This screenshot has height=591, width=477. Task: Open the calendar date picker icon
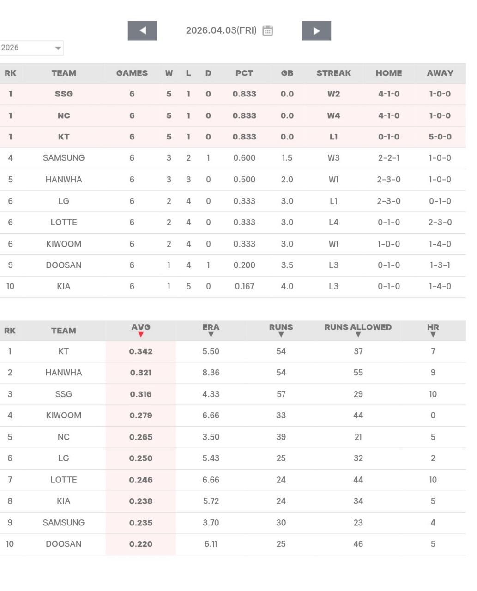pos(268,31)
